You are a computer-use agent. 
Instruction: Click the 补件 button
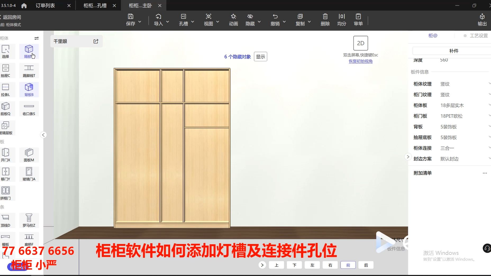click(x=453, y=51)
